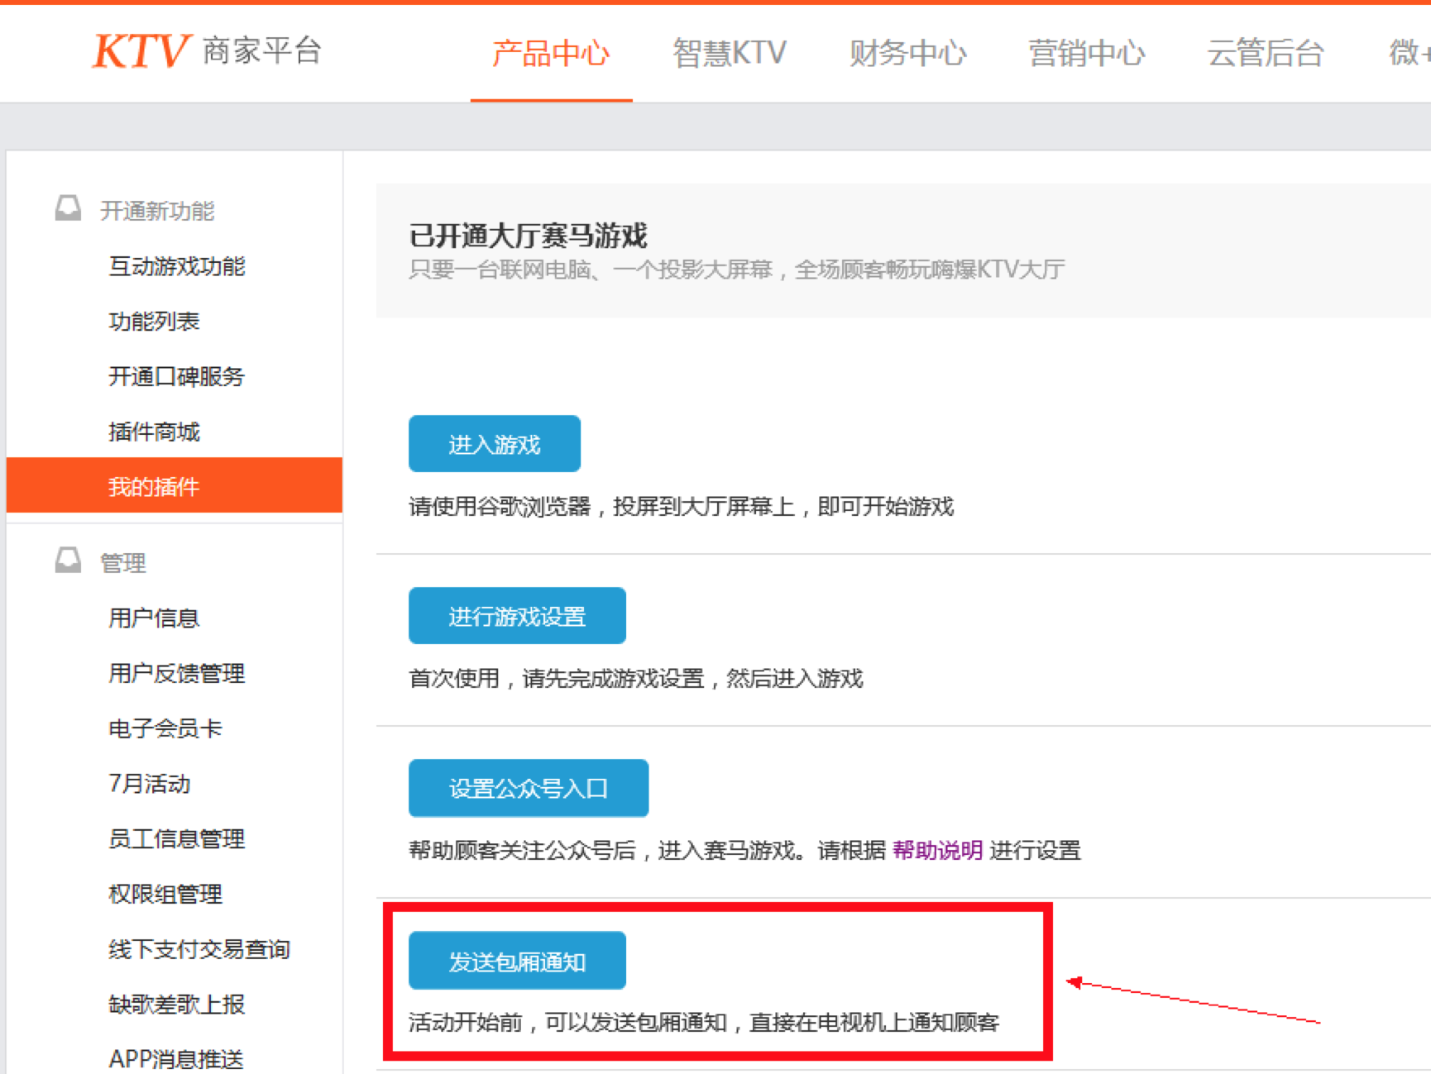Open the 营销中心 tab
The image size is (1431, 1074).
[1086, 54]
